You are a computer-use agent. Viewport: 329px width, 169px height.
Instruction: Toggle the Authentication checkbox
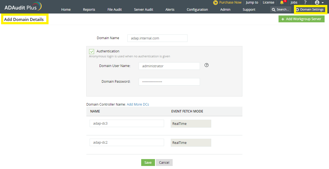point(91,51)
